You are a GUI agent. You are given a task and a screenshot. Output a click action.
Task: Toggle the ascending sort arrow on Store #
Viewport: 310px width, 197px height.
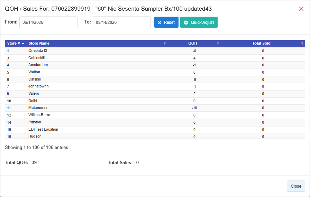click(x=23, y=44)
